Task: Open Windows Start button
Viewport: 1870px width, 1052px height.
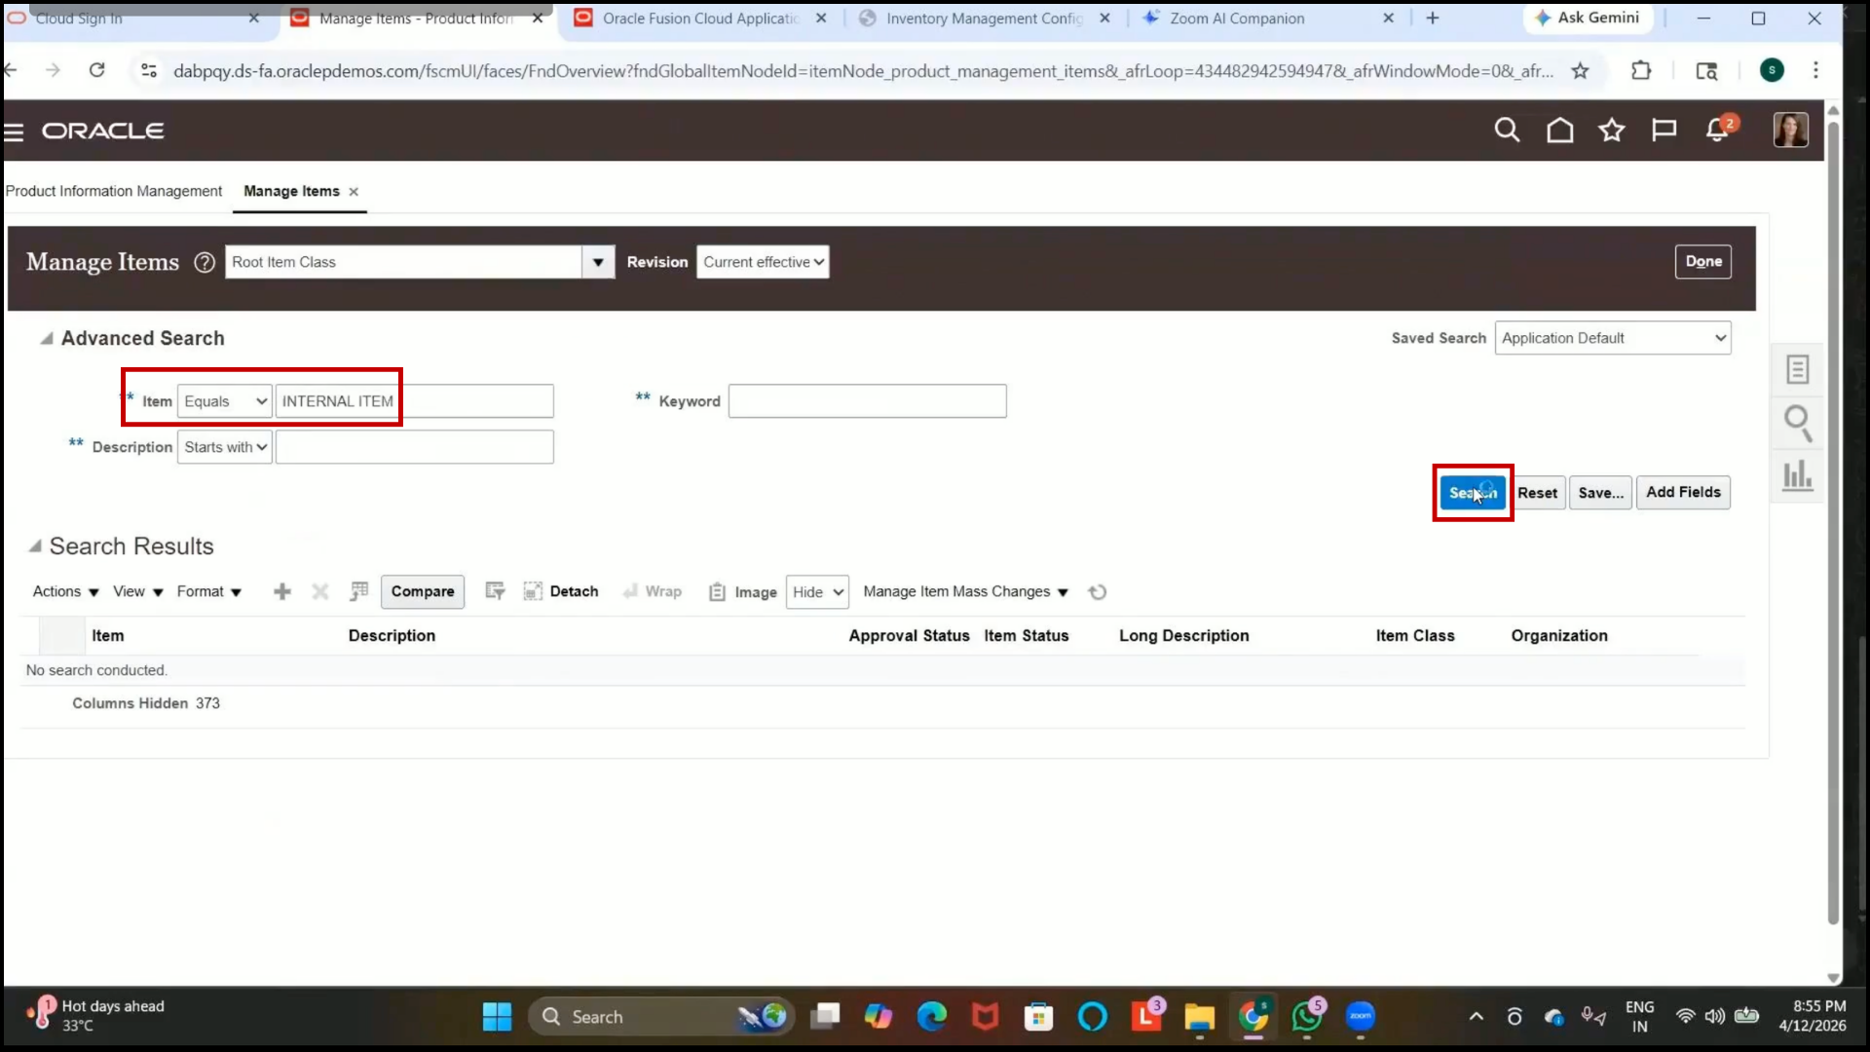Action: (497, 1017)
